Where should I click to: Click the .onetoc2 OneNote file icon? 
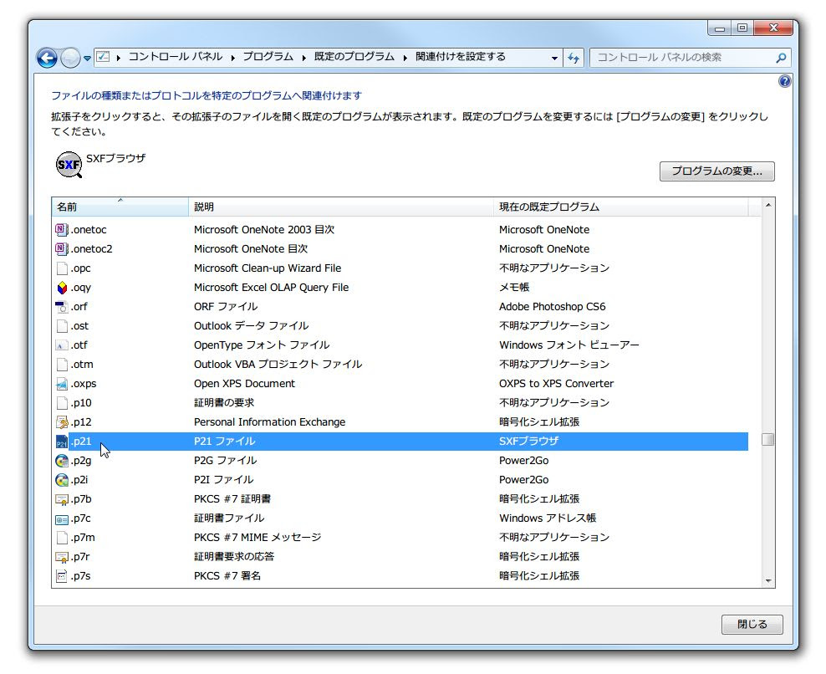[62, 248]
